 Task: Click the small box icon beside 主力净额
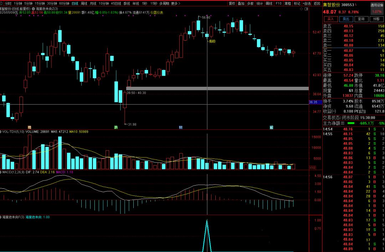click(x=343, y=123)
